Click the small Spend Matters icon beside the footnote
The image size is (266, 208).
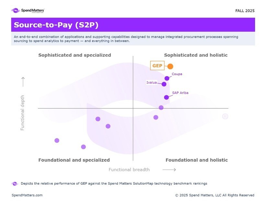(15, 184)
